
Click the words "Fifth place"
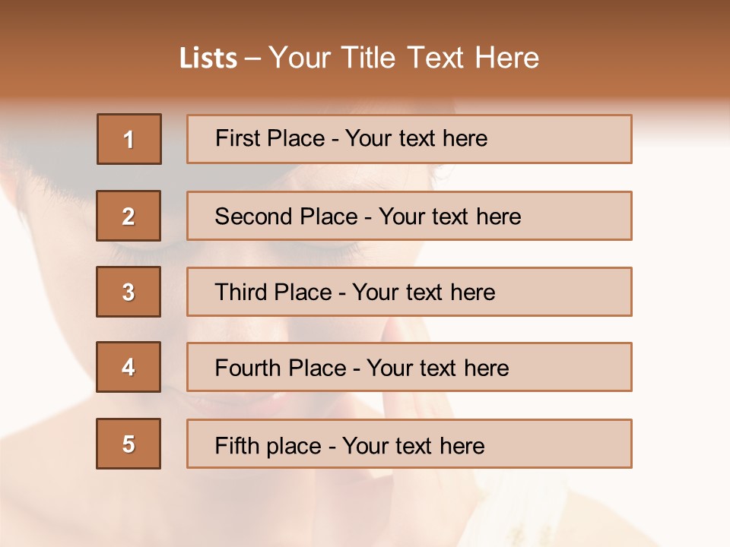point(268,446)
